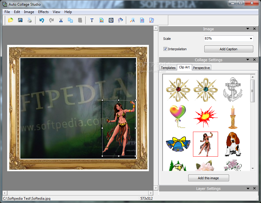Image resolution: width=261 pixels, height=203 pixels.
Task: Select the blue bells with yellow bow
Action: (178, 144)
